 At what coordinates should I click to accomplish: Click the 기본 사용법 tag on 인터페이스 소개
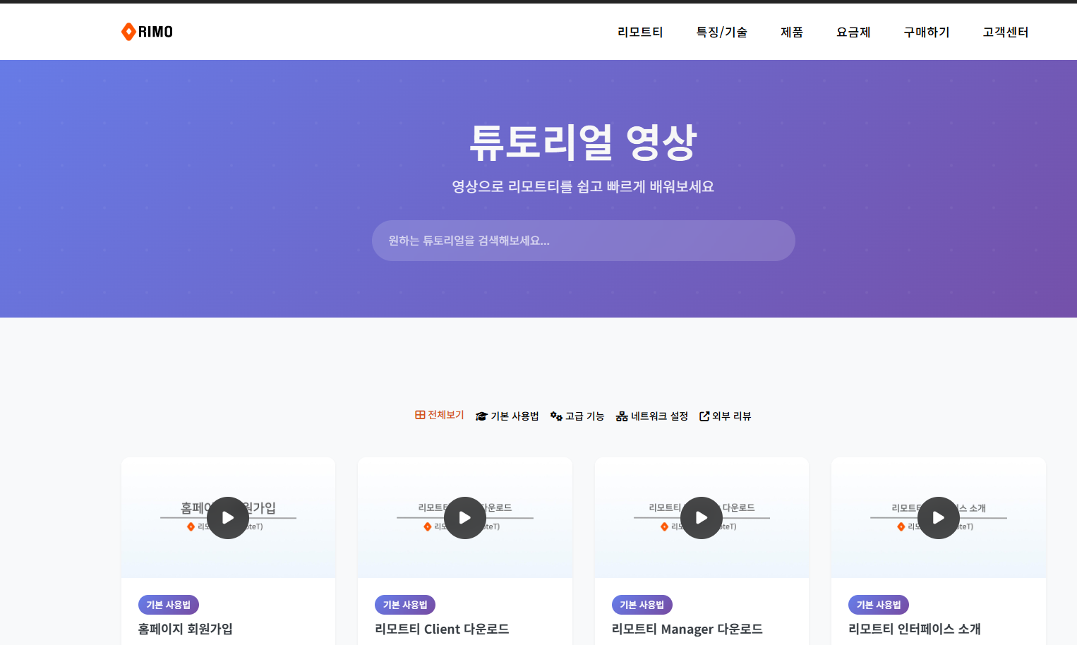[879, 605]
